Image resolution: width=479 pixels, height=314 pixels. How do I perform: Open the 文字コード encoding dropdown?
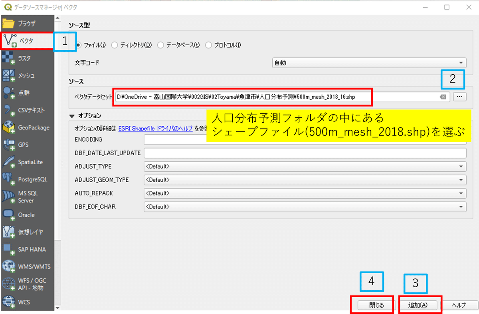point(461,63)
